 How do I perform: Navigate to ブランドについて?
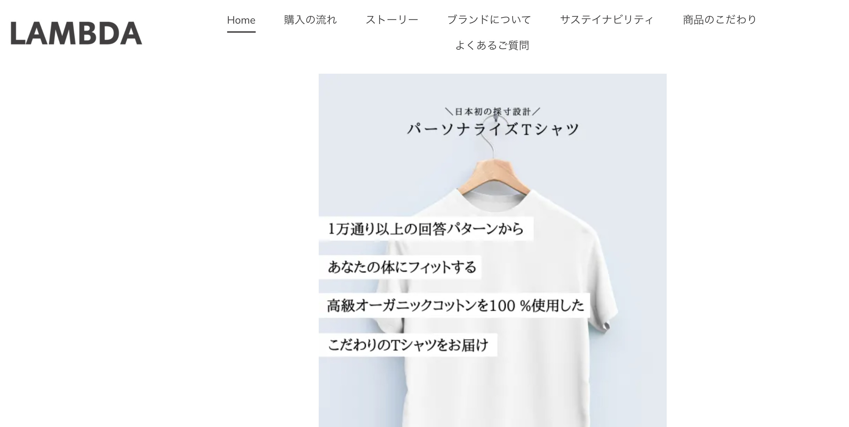tap(489, 20)
